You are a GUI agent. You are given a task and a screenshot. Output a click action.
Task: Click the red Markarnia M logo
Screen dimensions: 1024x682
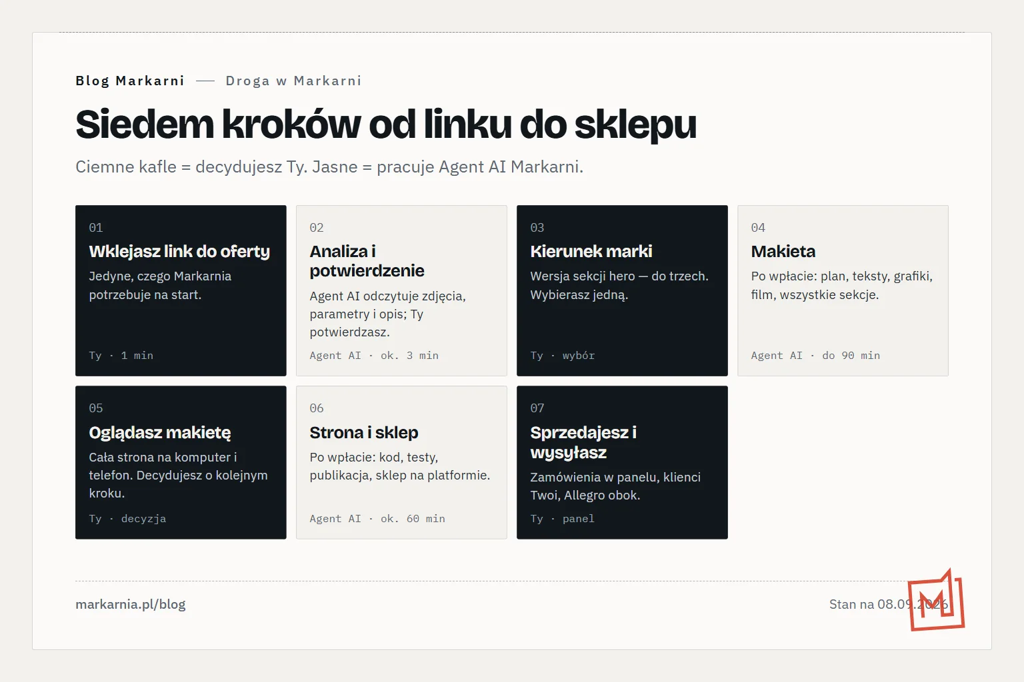coord(936,600)
